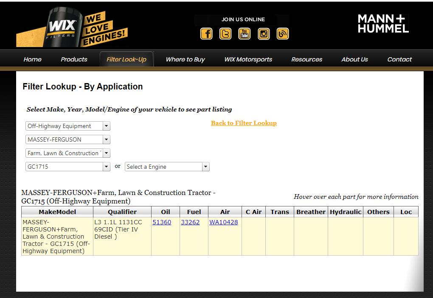This screenshot has width=433, height=298.
Task: Expand the Off-Highway Equipment dropdown
Action: (68, 126)
